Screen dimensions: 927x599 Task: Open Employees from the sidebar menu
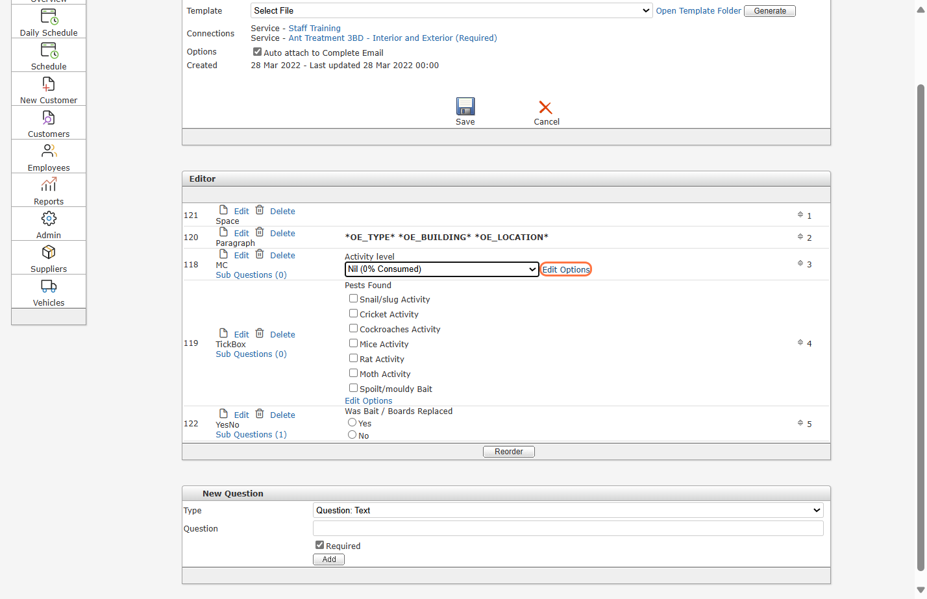point(49,152)
